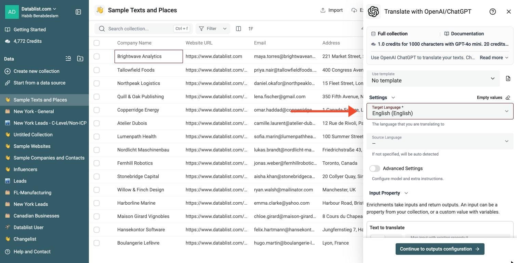Click the Import button

[332, 10]
